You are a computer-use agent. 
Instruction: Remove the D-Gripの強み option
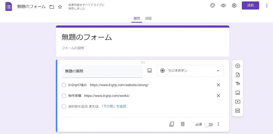point(218,85)
